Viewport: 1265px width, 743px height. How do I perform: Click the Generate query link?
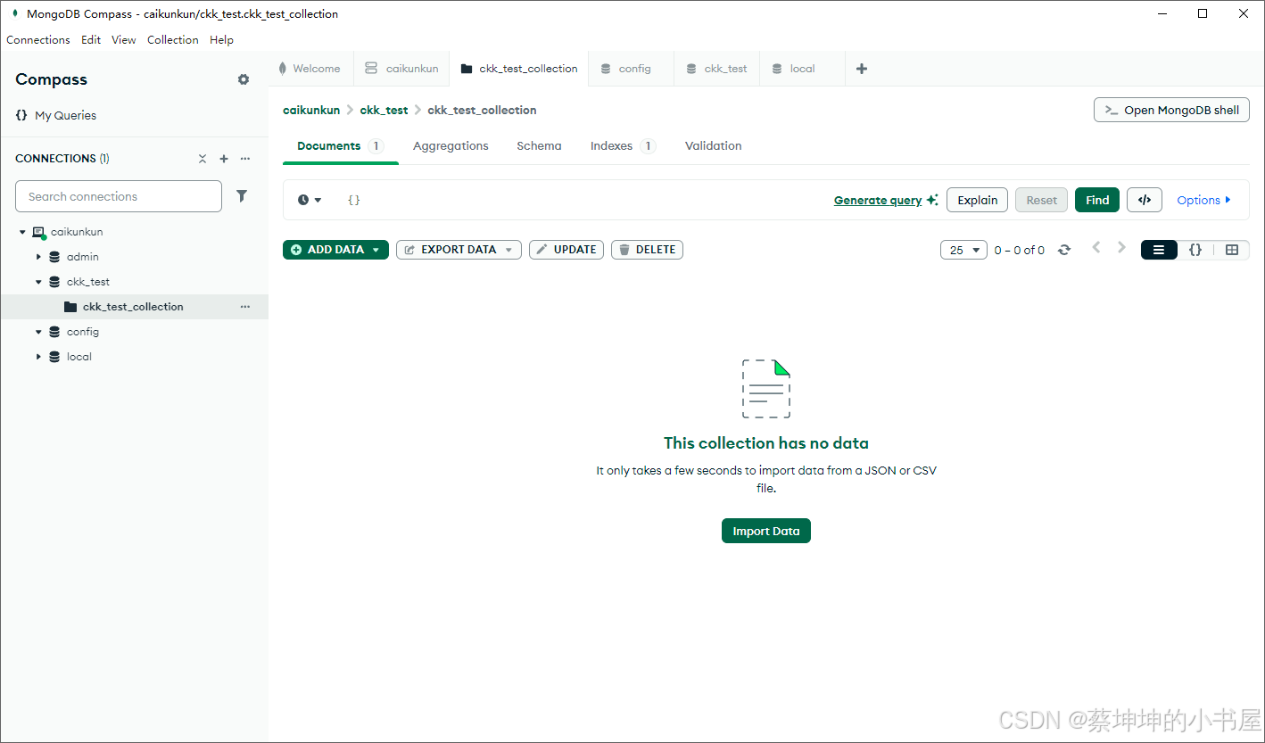tap(879, 200)
